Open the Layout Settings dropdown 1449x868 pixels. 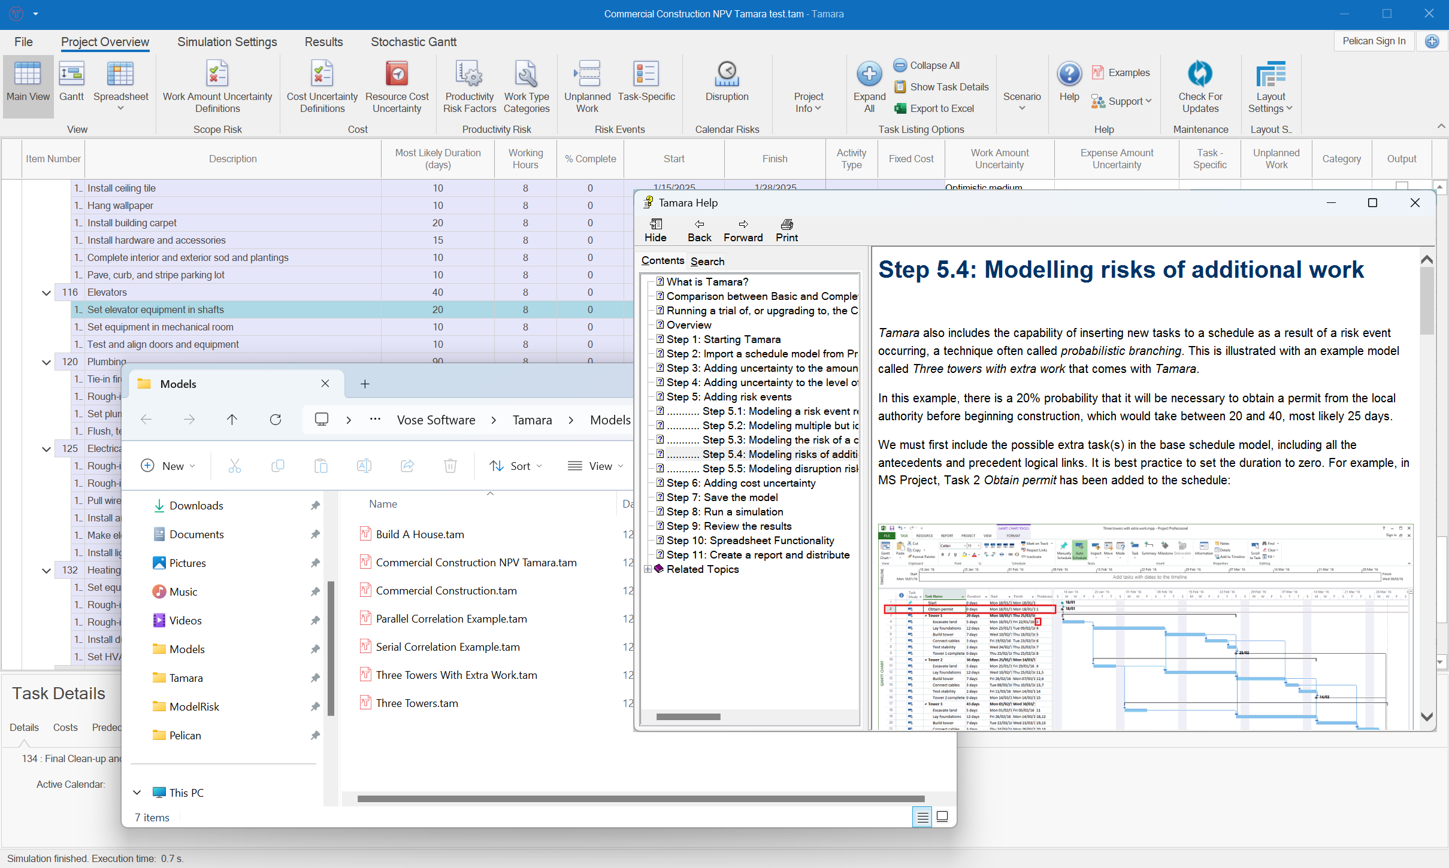tap(1269, 87)
